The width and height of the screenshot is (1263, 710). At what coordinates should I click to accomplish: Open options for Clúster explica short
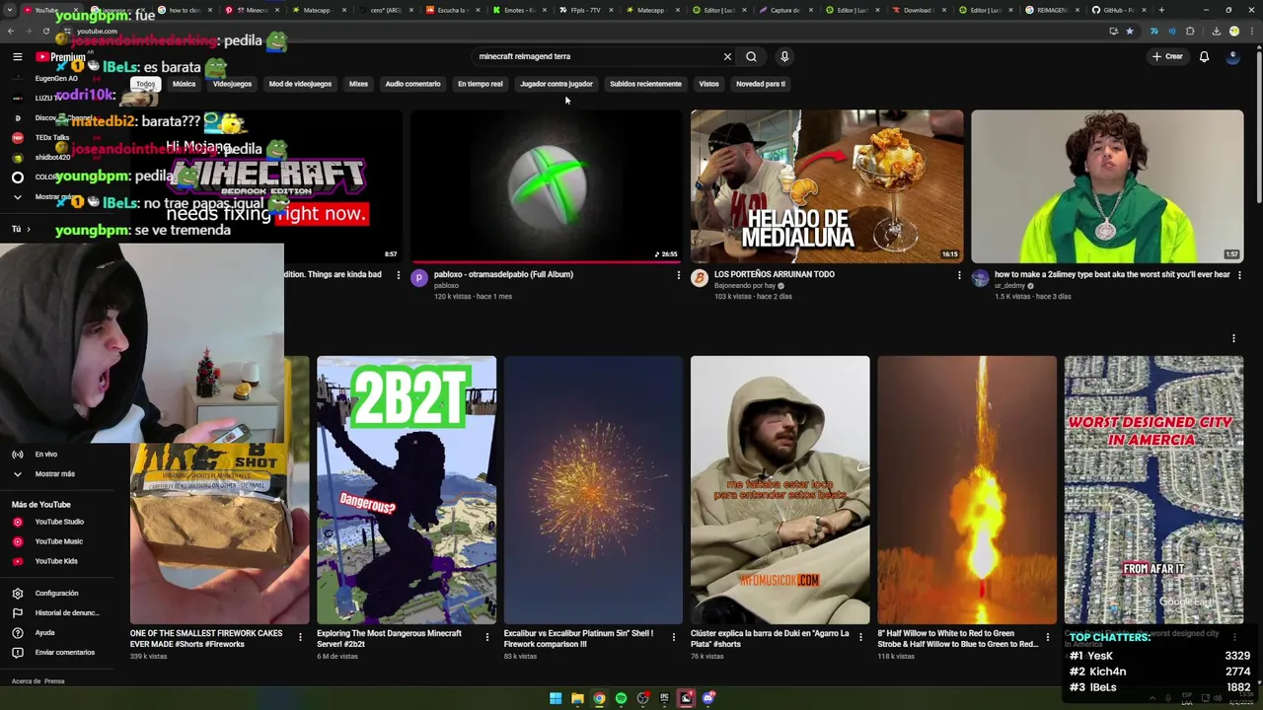[860, 637]
